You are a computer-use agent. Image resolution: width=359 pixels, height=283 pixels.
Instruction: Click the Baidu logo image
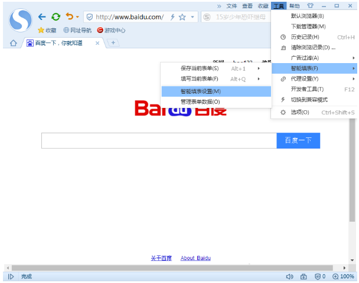(181, 108)
